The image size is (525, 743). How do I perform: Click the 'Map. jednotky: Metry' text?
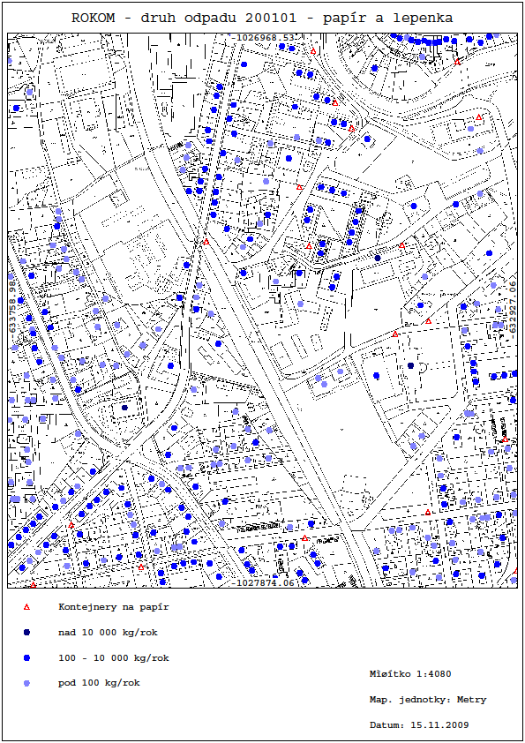point(428,700)
